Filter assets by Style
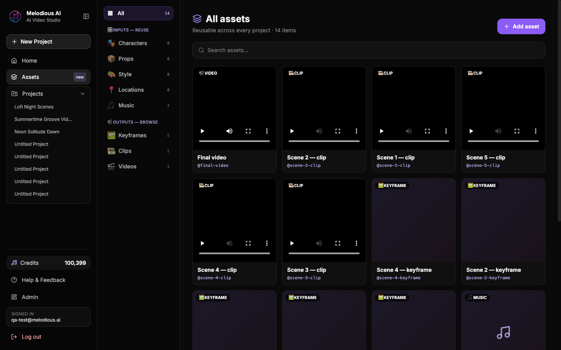Image resolution: width=561 pixels, height=350 pixels. pyautogui.click(x=138, y=74)
